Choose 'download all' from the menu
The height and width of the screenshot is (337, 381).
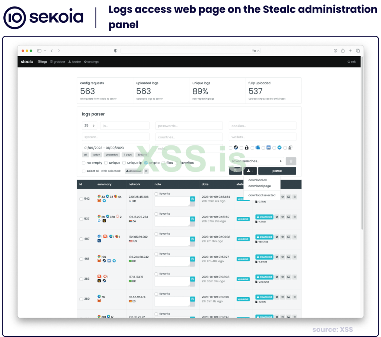257,180
